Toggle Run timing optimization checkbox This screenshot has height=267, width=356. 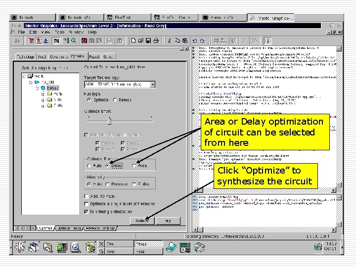86,212
